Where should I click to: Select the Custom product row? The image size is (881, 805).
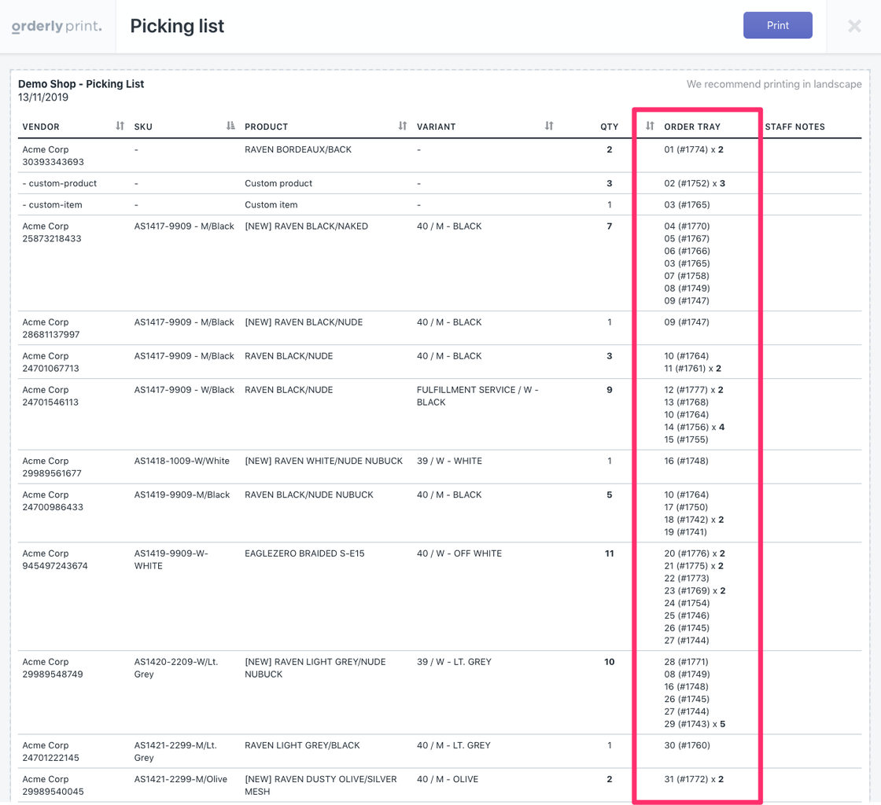(x=278, y=183)
